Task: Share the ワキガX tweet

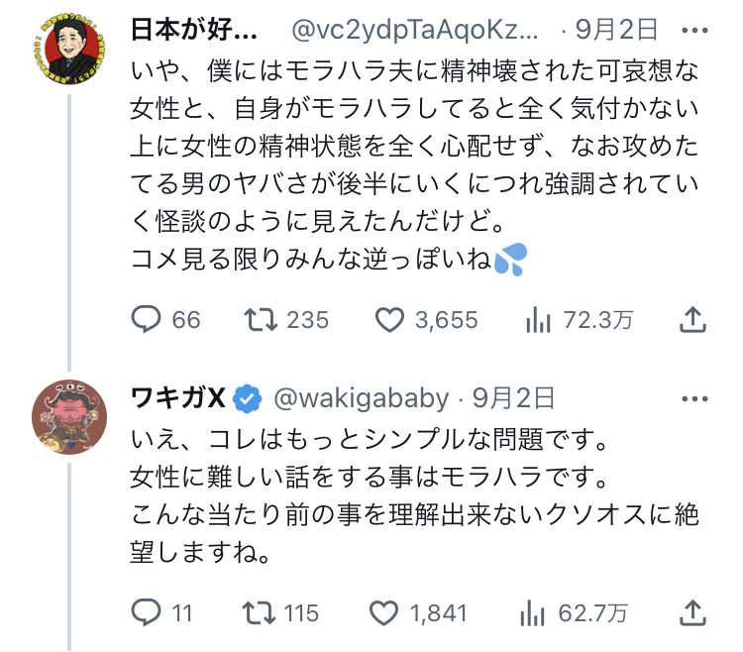Action: click(x=694, y=613)
